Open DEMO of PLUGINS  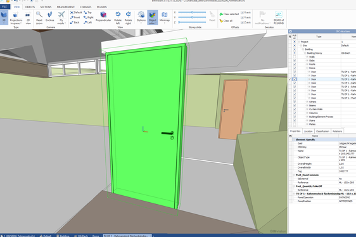279,18
